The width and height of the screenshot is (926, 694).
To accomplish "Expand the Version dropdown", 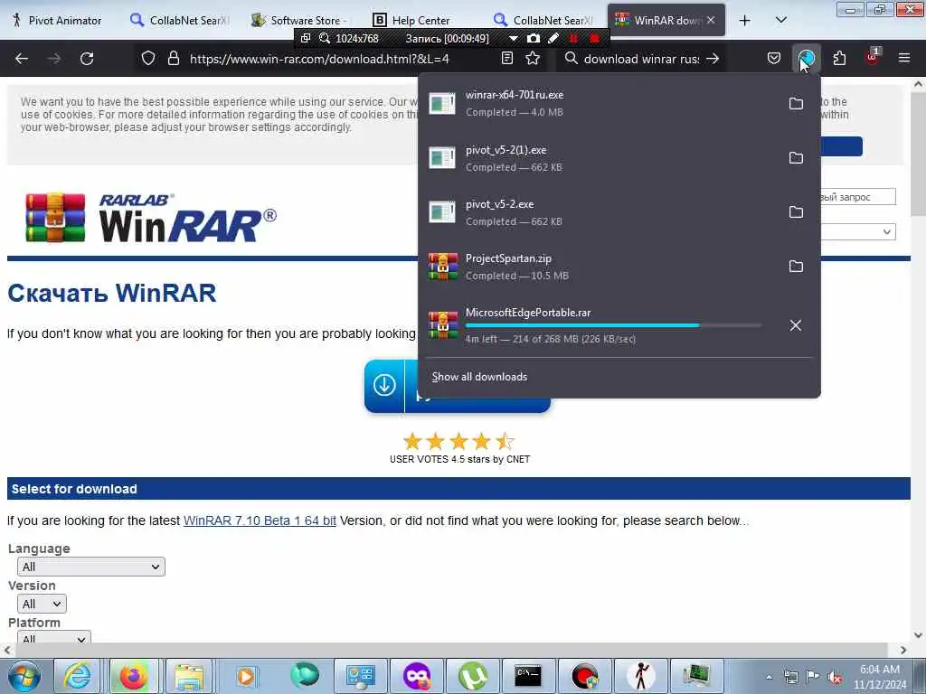I will point(42,604).
